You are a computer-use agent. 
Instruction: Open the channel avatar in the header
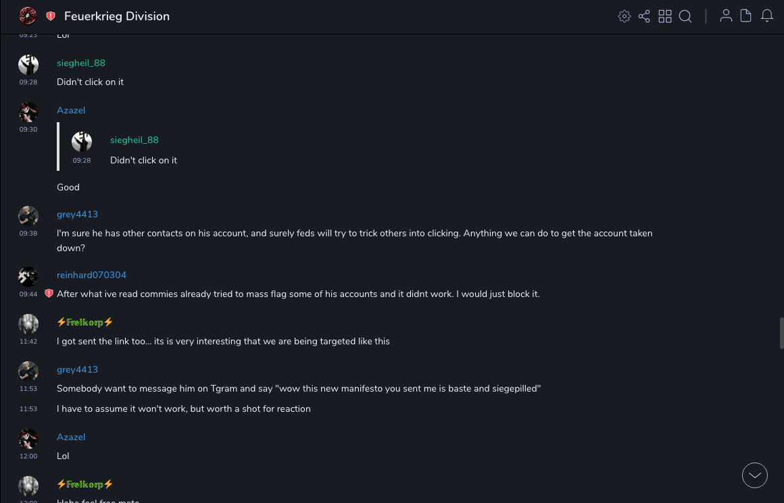coord(28,16)
